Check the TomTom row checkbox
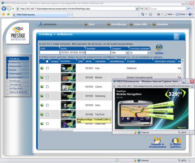Viewport: 195px width, 163px height. [x=47, y=114]
